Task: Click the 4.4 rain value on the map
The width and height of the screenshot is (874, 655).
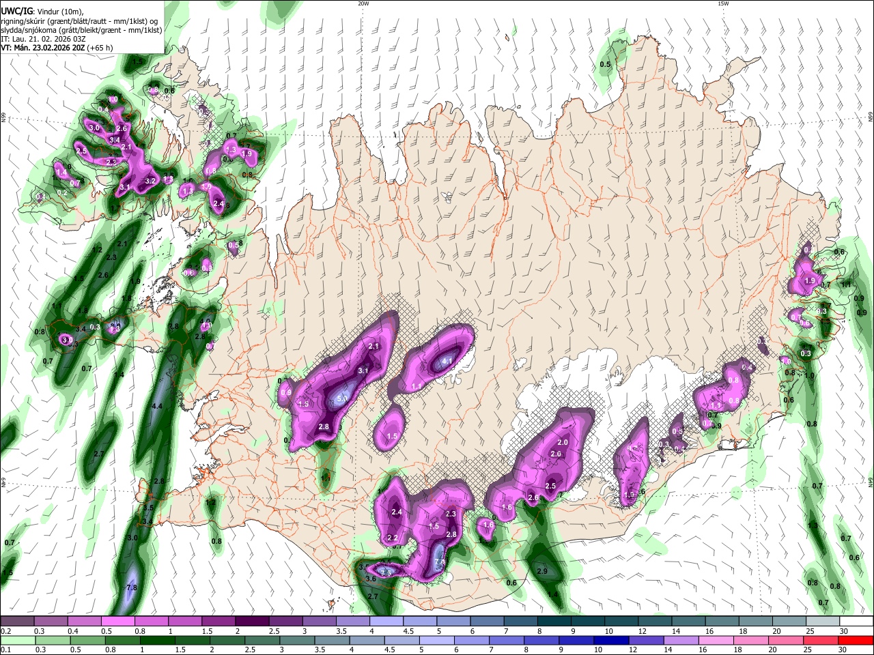Action: (157, 406)
